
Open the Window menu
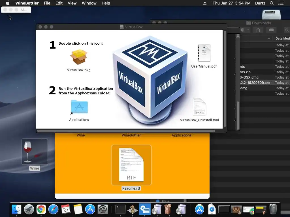pyautogui.click(x=89, y=3)
